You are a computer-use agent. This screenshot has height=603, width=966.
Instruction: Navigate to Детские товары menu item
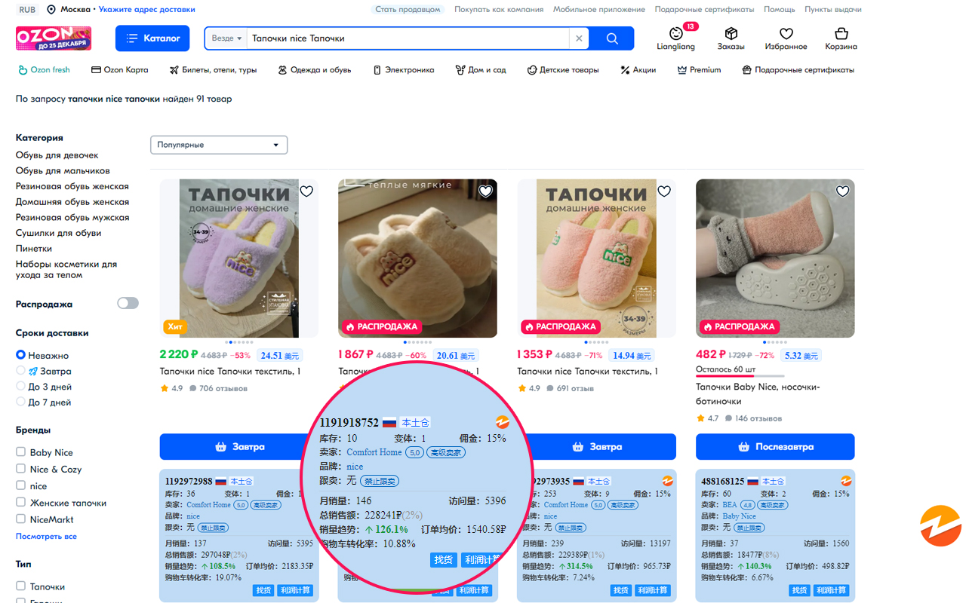click(563, 69)
